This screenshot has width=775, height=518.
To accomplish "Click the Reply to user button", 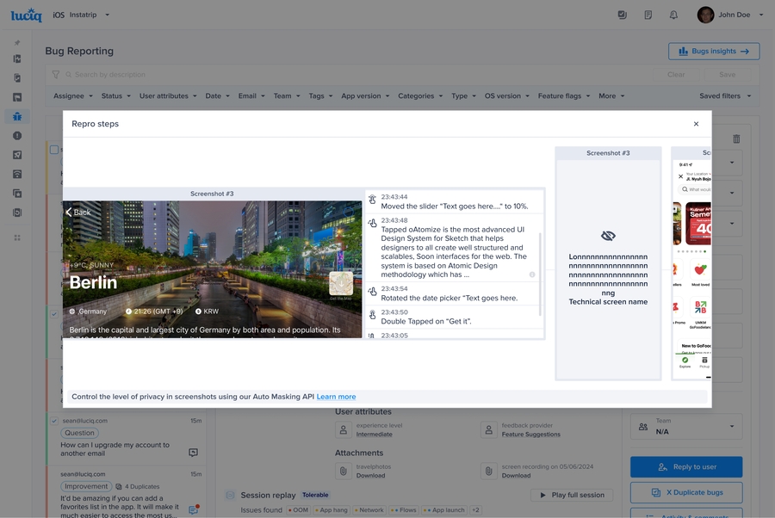I will click(x=686, y=466).
